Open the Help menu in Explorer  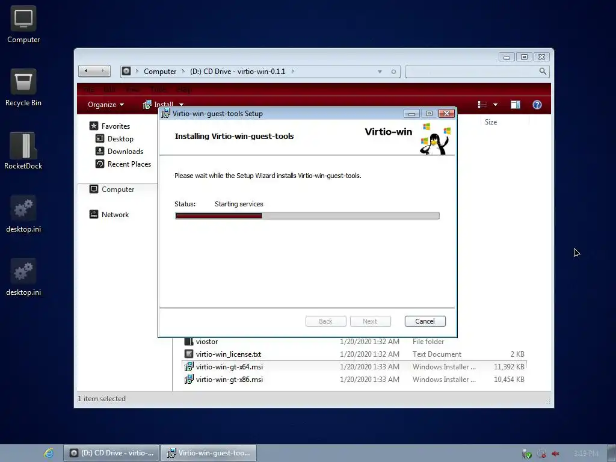[184, 90]
